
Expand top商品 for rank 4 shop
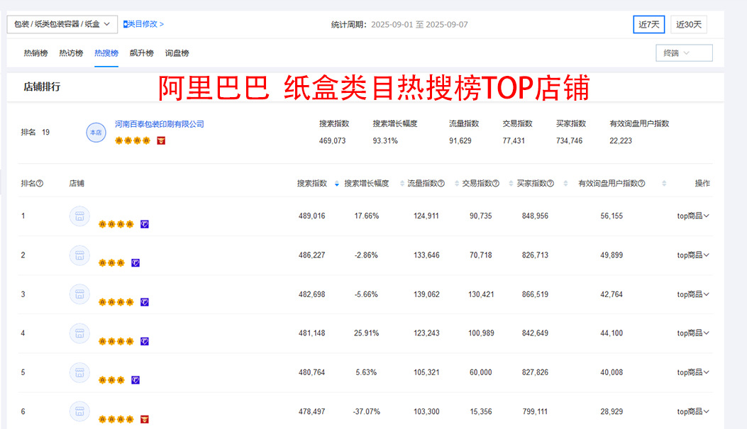693,333
